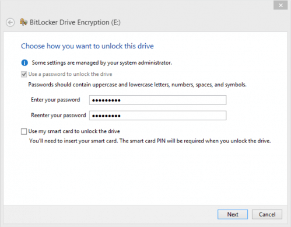
Task: Click the 'BitLocker Drive Encryption (E:)' title text
Action: pos(75,22)
